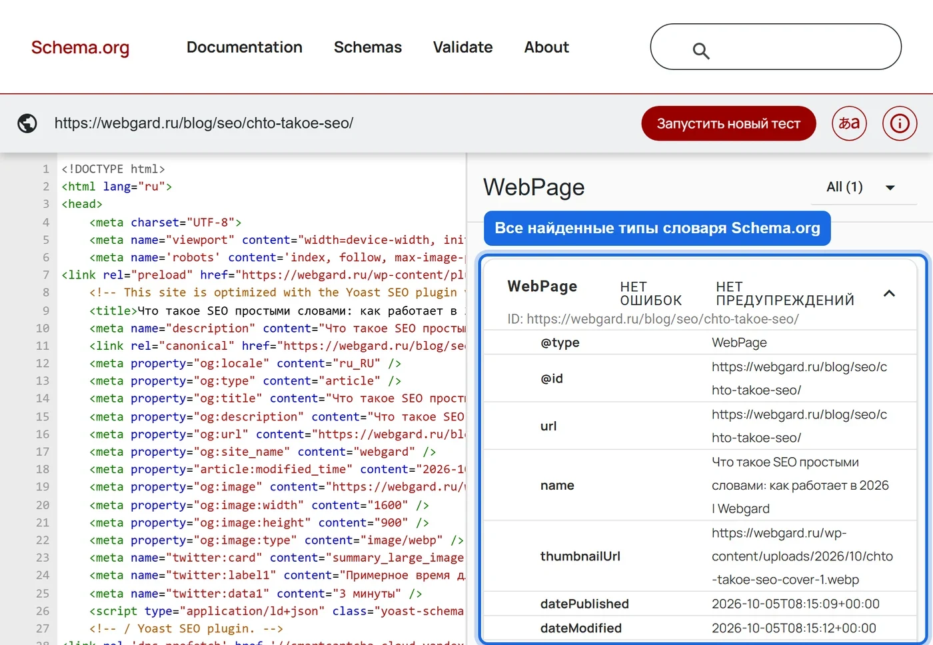
Task: Click the НЕТ ПРЕДУПРЕЖДЕНИЙ status label
Action: (785, 293)
